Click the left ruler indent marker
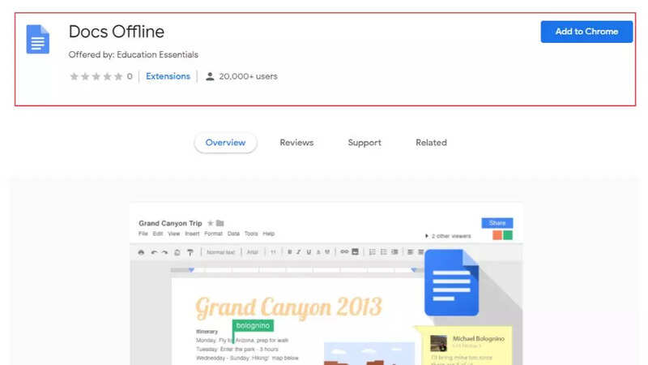 [x=191, y=270]
